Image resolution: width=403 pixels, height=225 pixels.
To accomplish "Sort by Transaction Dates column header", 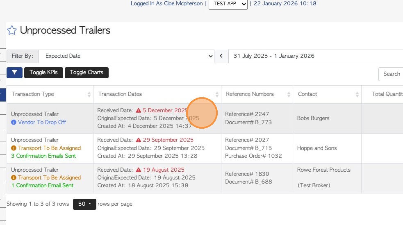I will (120, 94).
